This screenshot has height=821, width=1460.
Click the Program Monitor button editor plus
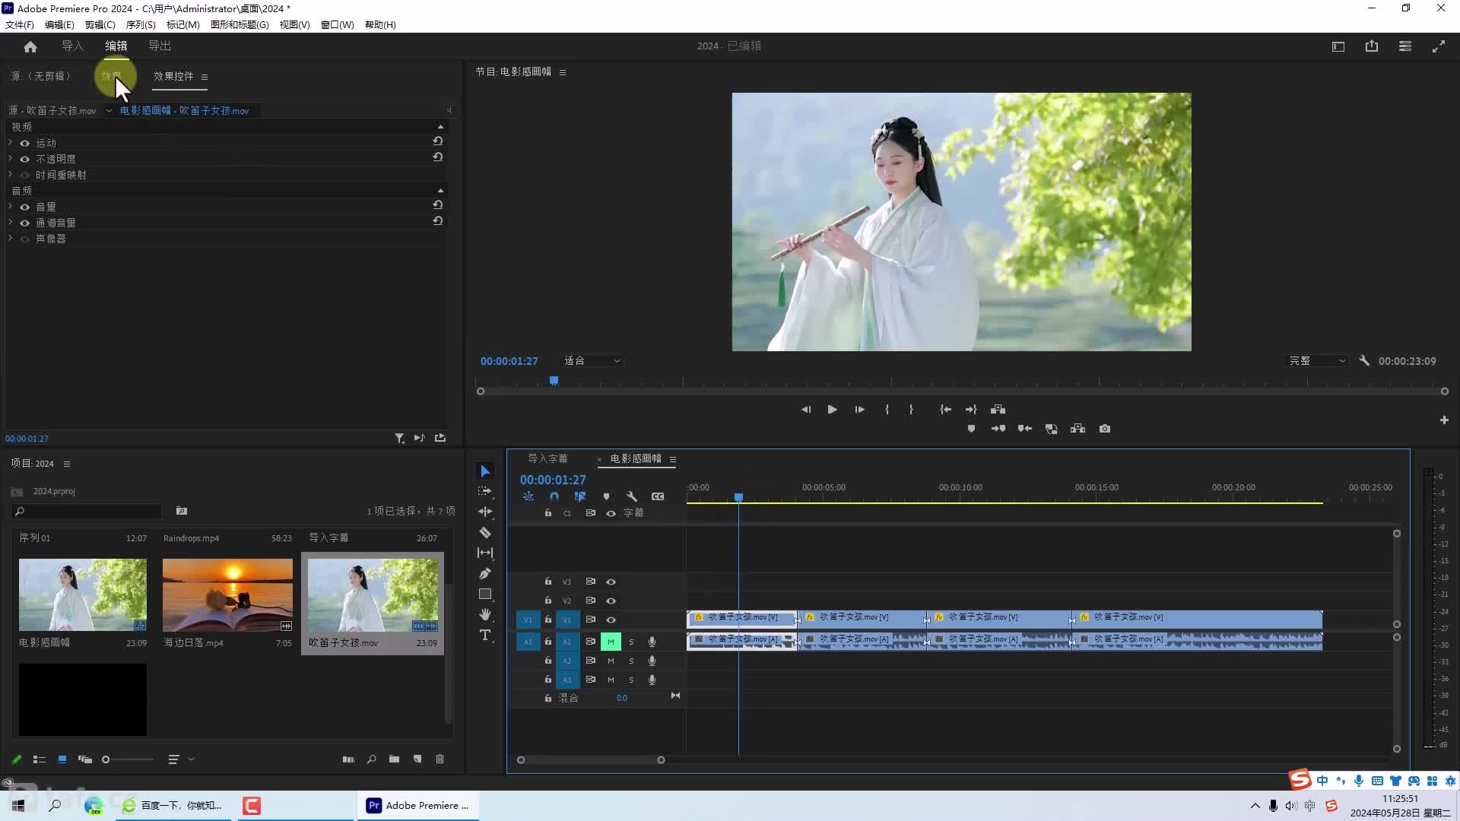[x=1444, y=420]
